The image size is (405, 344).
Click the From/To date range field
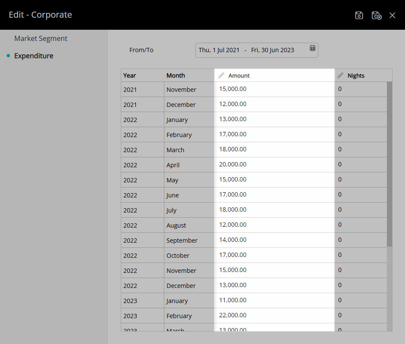tap(257, 50)
